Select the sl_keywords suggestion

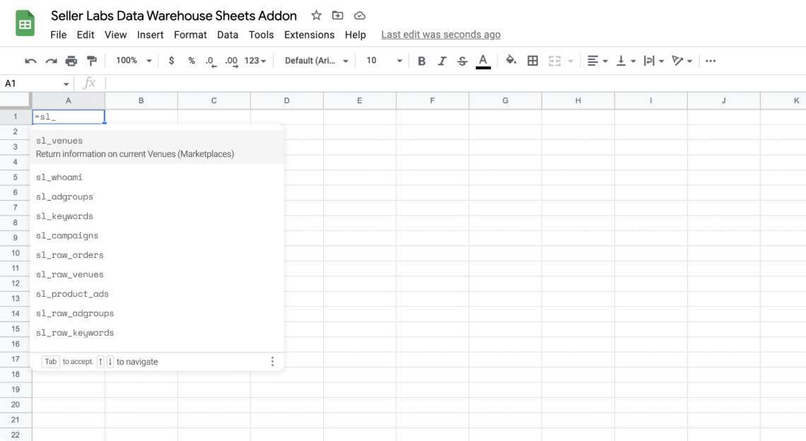157,216
